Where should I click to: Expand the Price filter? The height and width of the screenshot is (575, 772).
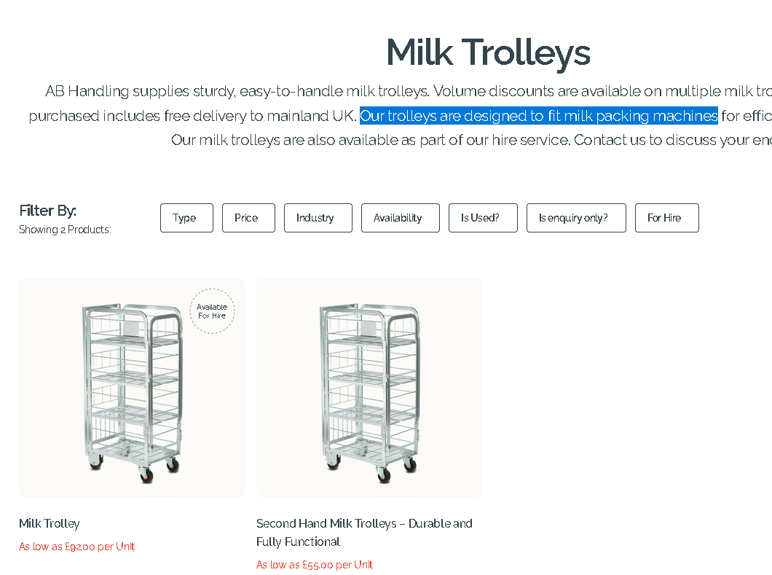pyautogui.click(x=248, y=218)
